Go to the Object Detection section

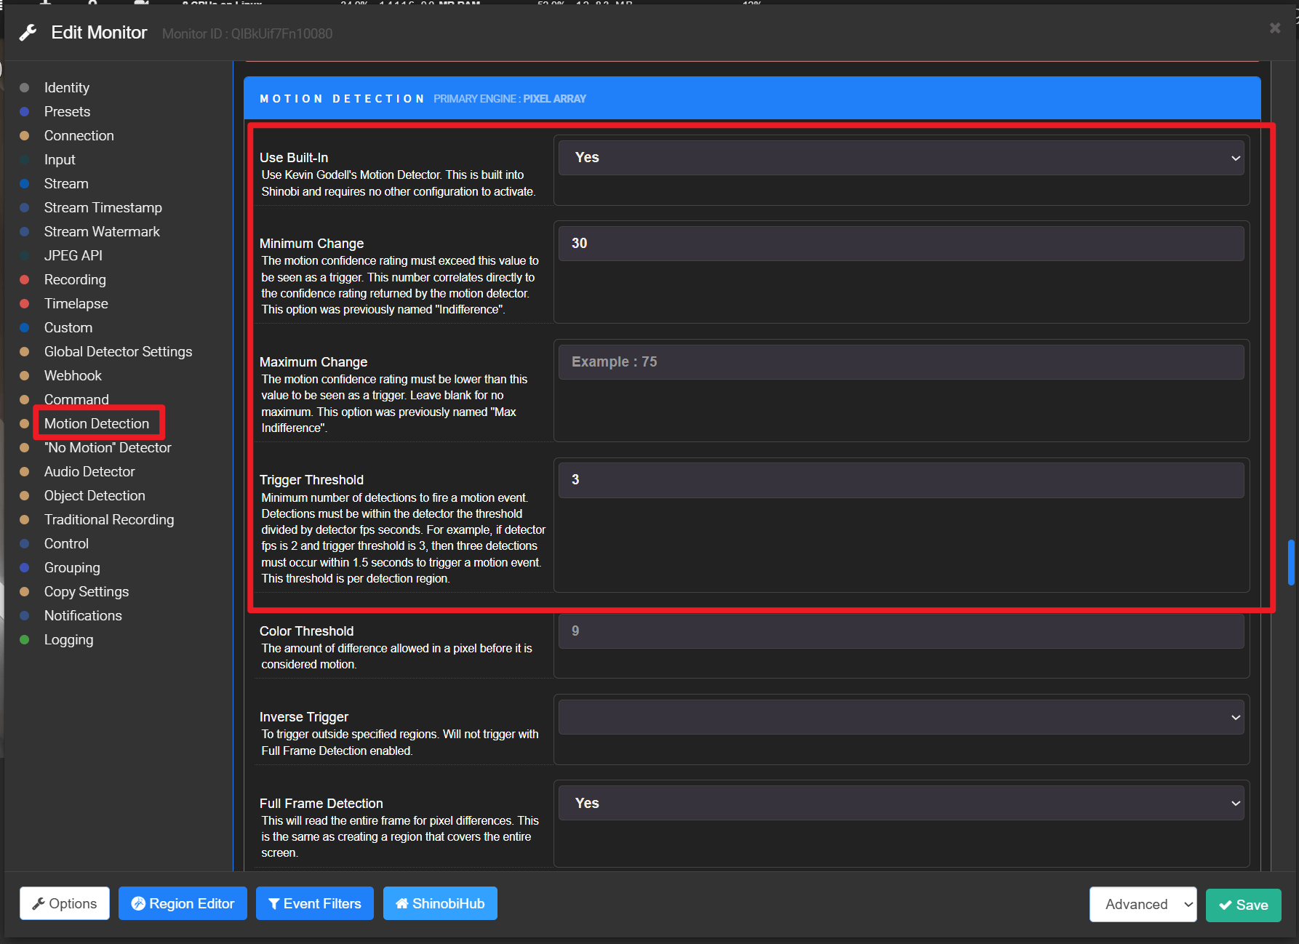(x=95, y=495)
